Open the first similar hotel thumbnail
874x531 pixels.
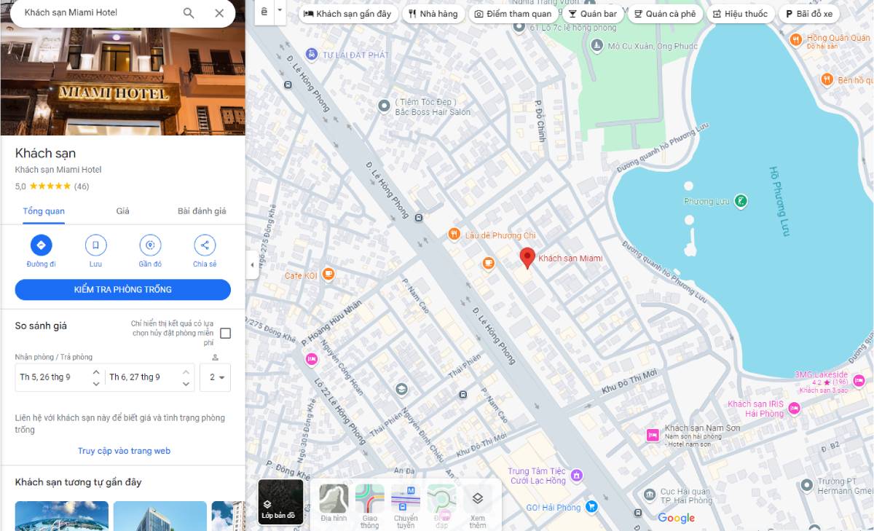tap(62, 516)
